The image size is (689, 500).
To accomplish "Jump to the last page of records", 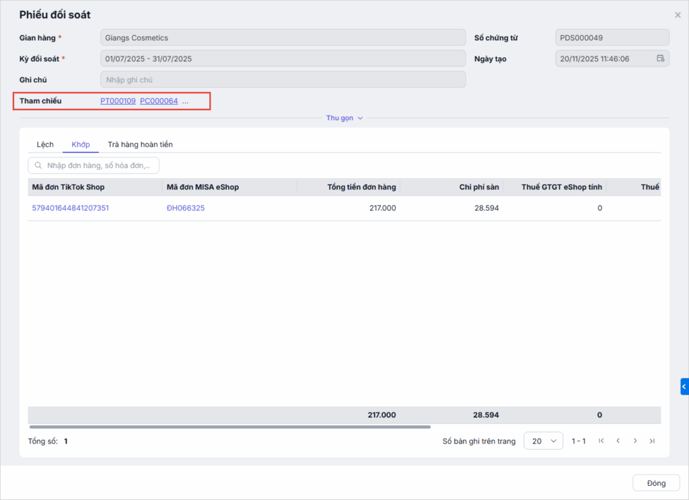I will click(652, 441).
